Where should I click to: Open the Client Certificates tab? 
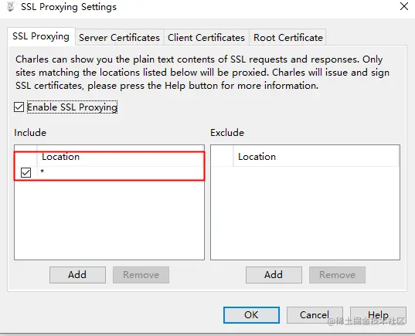click(x=206, y=38)
